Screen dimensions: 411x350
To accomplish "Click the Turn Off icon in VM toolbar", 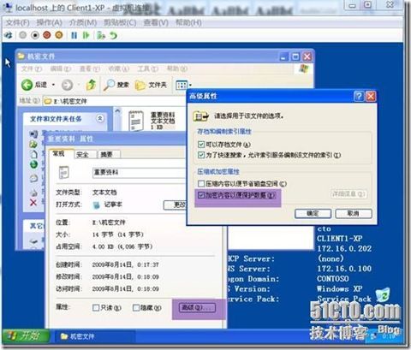I will click(x=35, y=35).
